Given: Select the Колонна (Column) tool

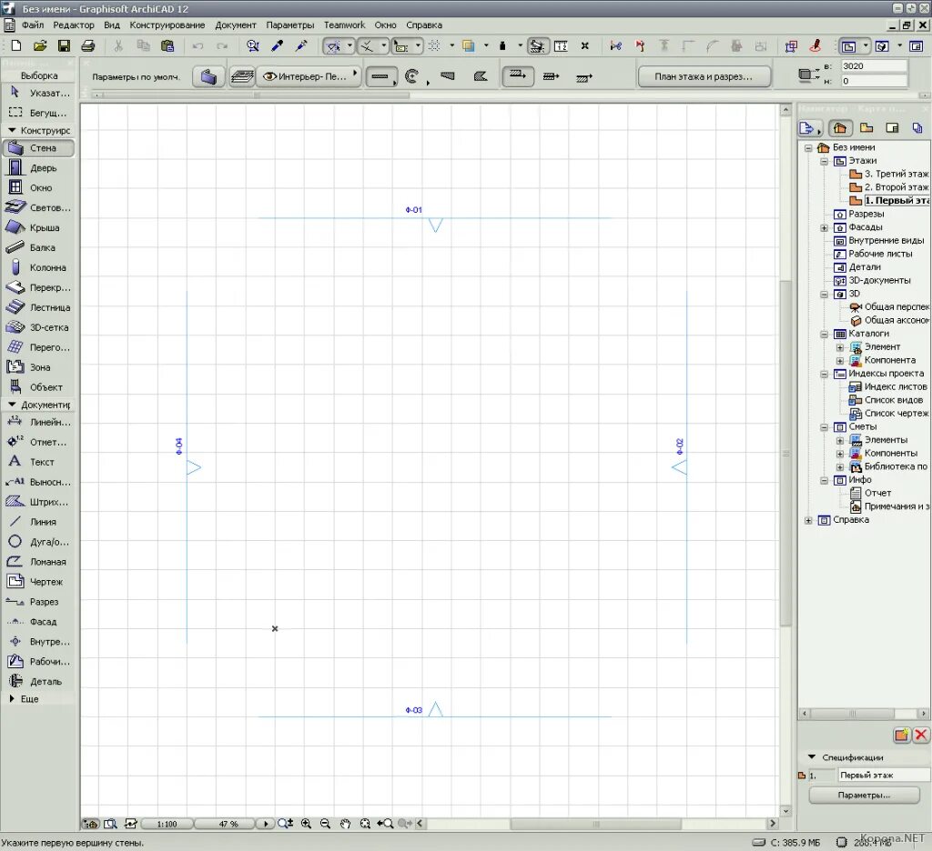Looking at the screenshot, I should (39, 267).
